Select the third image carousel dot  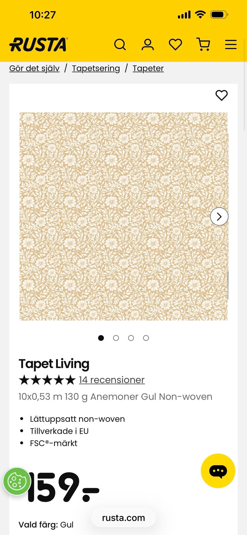[x=131, y=338]
